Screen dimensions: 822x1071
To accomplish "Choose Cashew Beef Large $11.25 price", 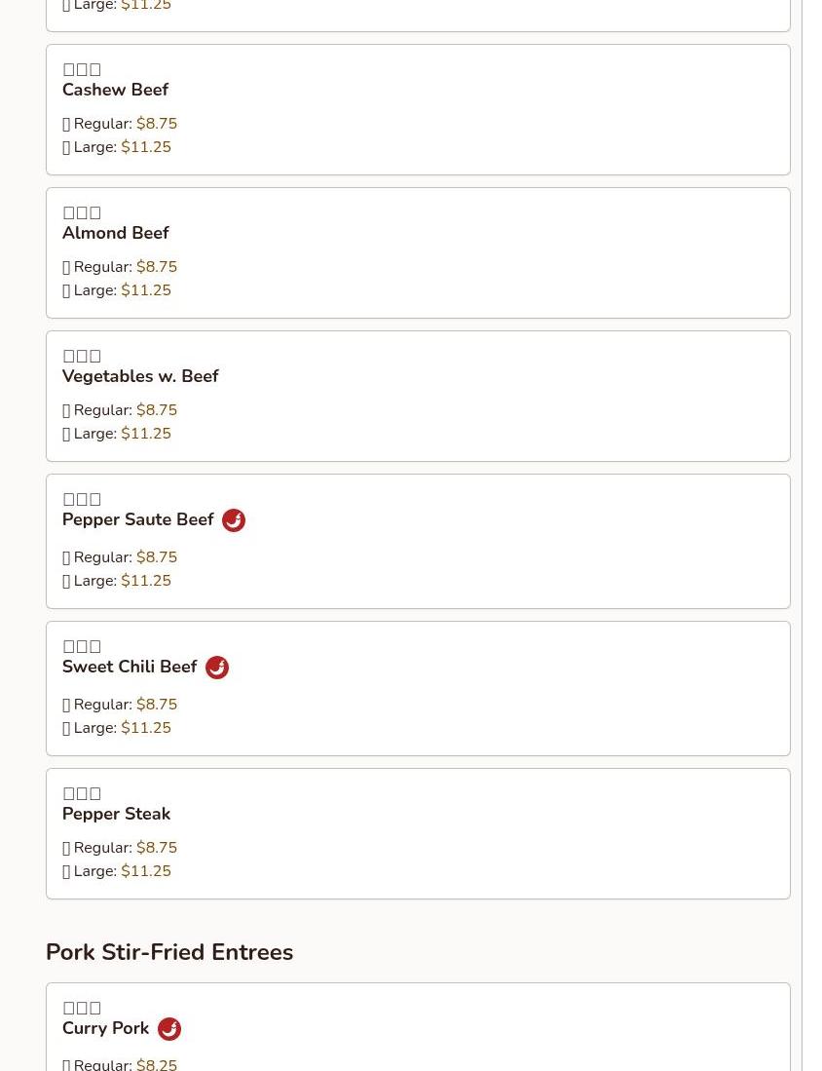I will click(x=145, y=147).
